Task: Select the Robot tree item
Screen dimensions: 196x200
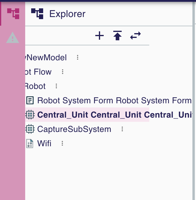Action: click(35, 86)
